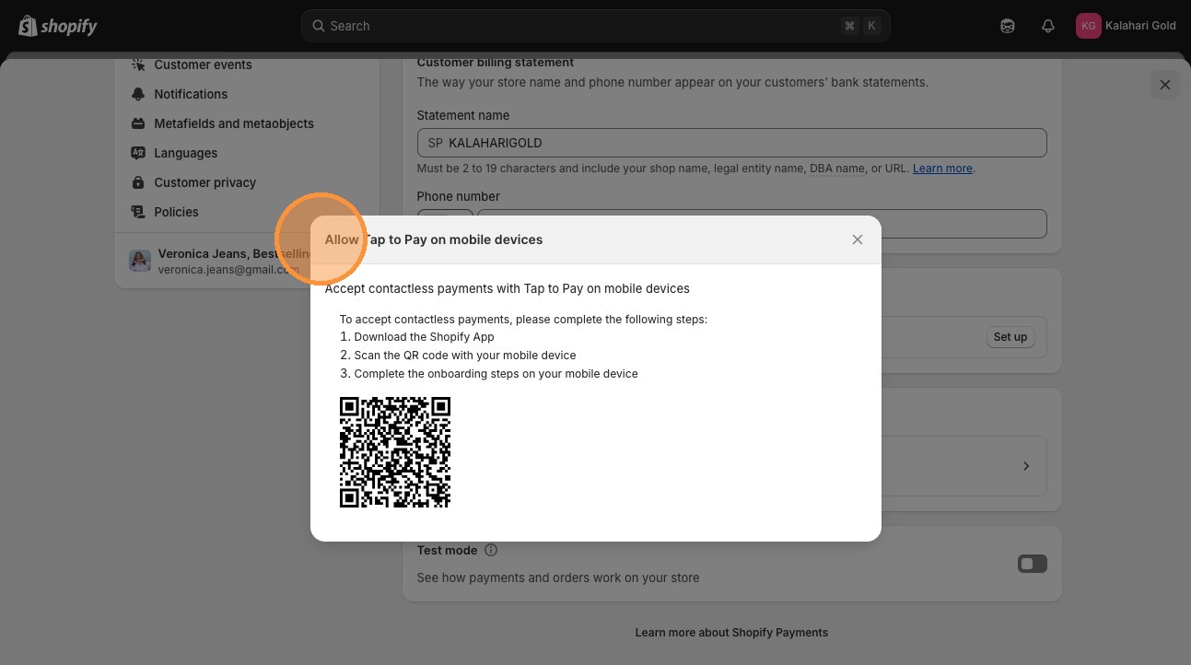This screenshot has height=665, width=1191.
Task: Click the 'Download the Shopify App' step
Action: coord(425,337)
